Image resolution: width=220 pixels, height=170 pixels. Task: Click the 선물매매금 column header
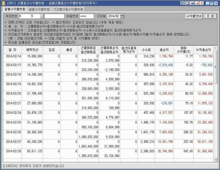[88, 48]
